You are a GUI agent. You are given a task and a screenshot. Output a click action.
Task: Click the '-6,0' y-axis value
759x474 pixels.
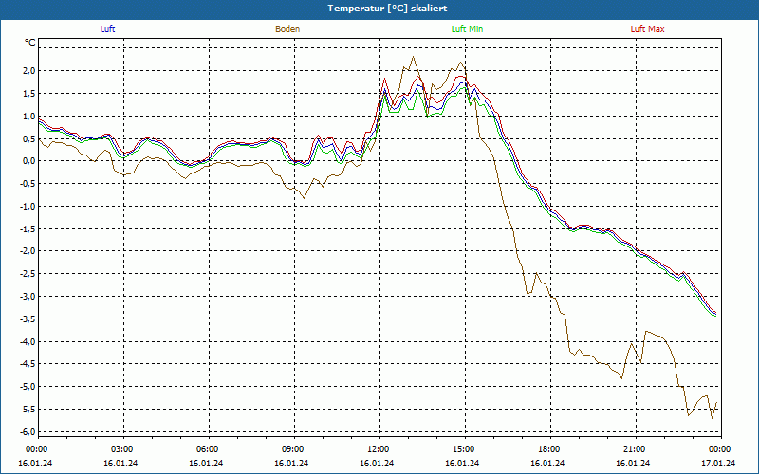[x=28, y=432]
